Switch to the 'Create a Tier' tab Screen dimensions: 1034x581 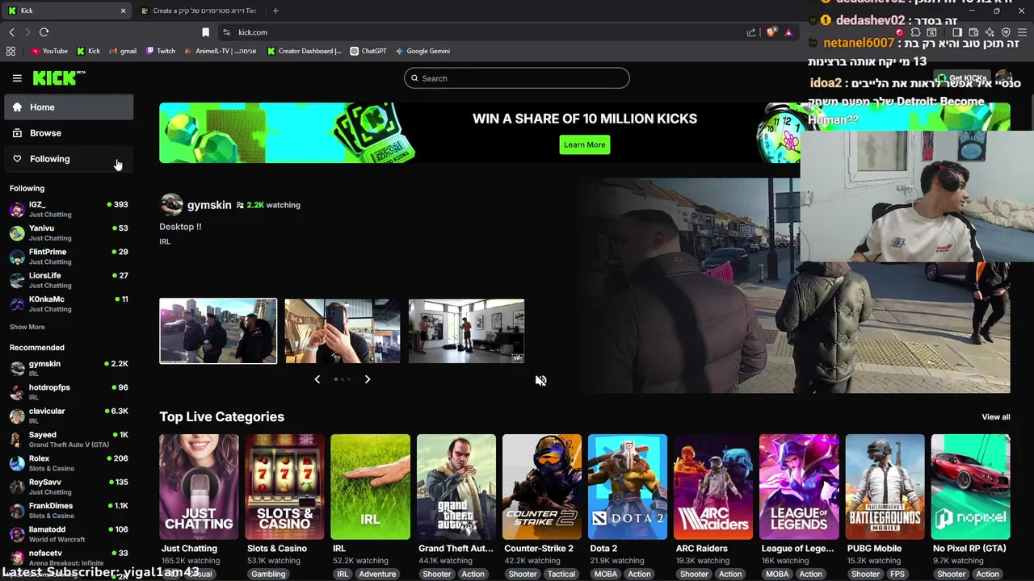(199, 10)
